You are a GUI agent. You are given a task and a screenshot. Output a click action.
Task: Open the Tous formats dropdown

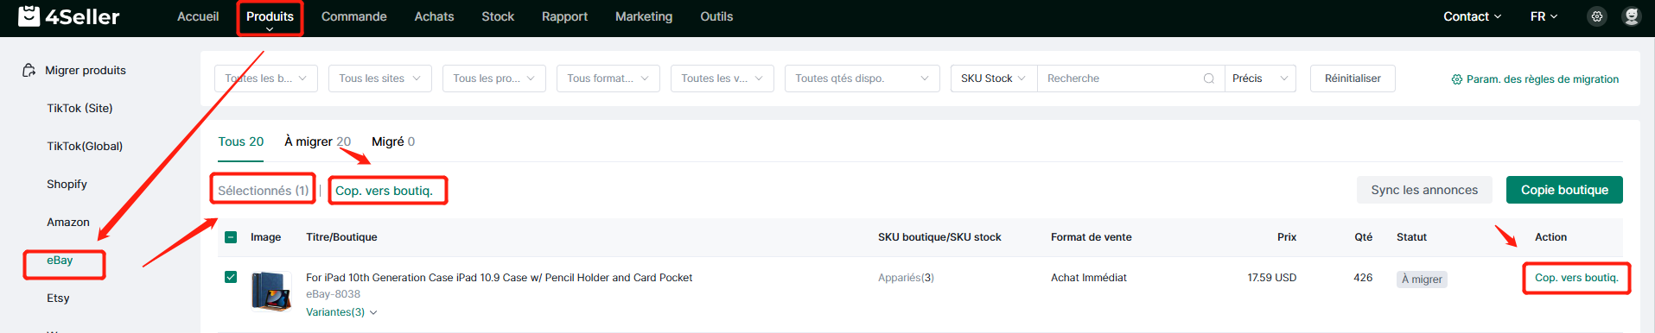[608, 79]
